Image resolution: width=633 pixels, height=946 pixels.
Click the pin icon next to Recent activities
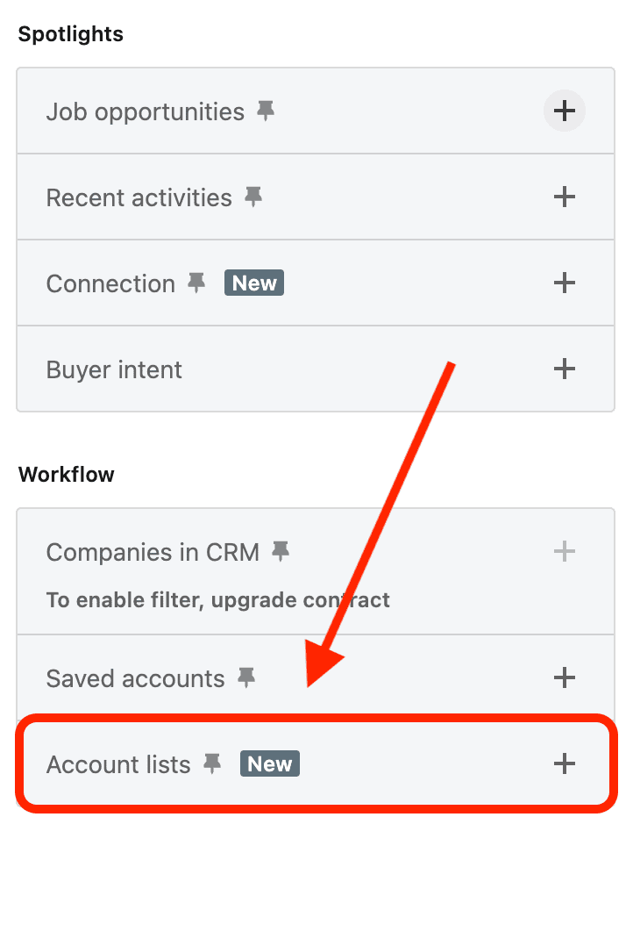pyautogui.click(x=253, y=197)
